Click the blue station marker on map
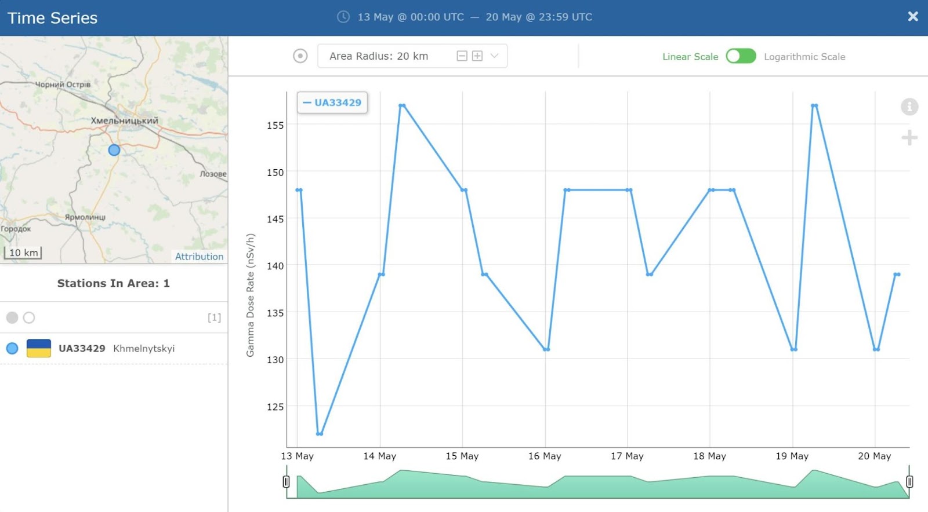 click(114, 150)
